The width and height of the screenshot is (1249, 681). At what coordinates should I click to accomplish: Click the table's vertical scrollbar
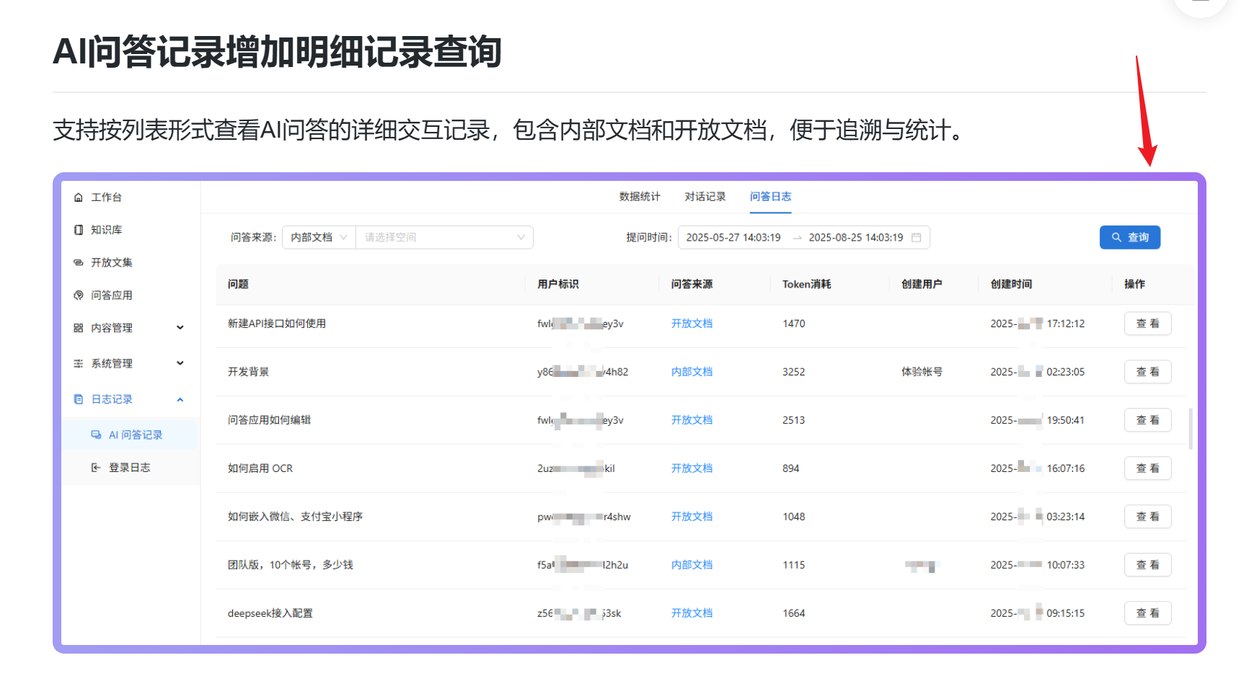pyautogui.click(x=1190, y=429)
